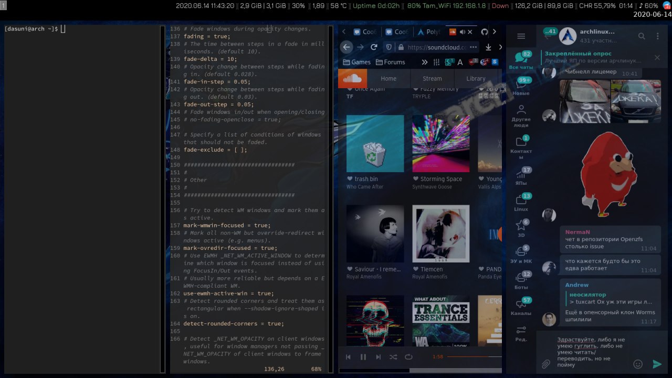Open the Telegram hamburger main menu
The image size is (672, 378).
521,36
